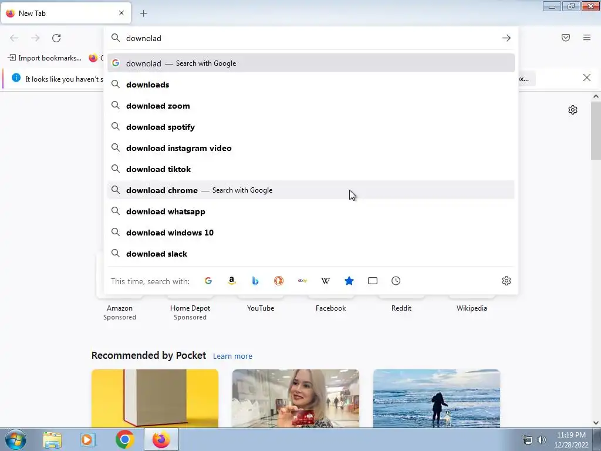This screenshot has height=451, width=601.
Task: Search this time with Amazon icon
Action: 231,281
